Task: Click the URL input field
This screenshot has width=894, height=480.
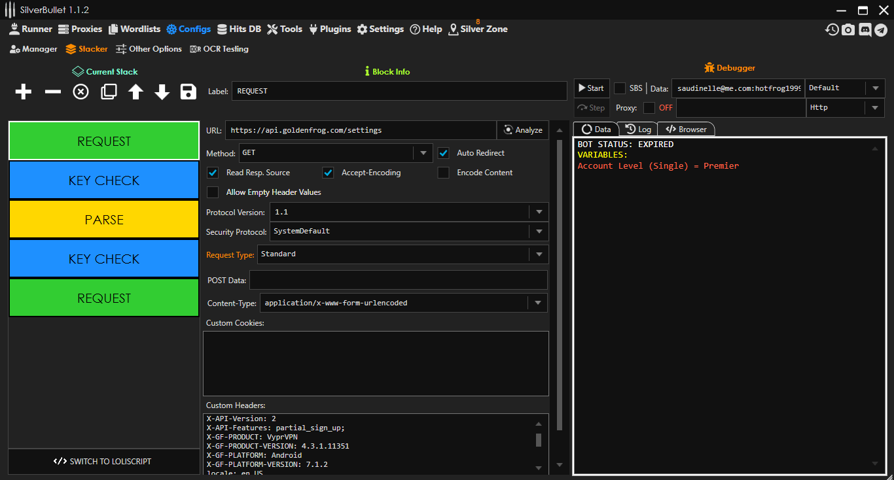Action: [x=361, y=130]
